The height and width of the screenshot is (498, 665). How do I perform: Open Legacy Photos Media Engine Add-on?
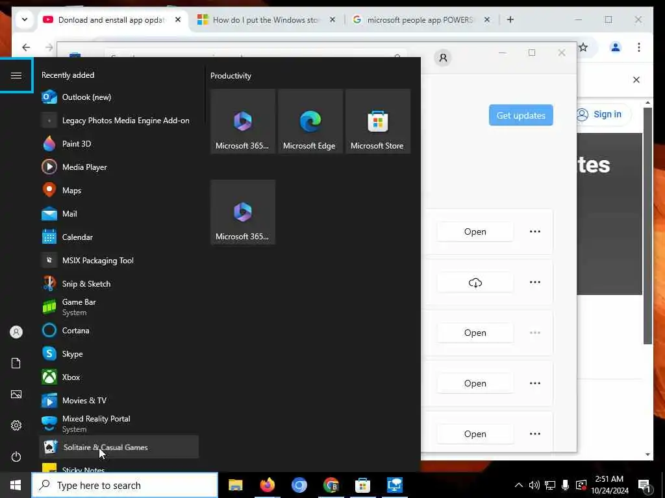coord(119,120)
